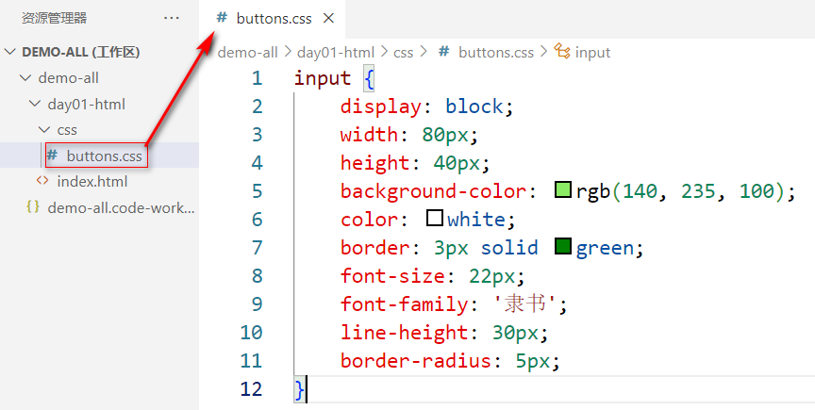Collapse the demo-all folder in explorer

click(25, 78)
